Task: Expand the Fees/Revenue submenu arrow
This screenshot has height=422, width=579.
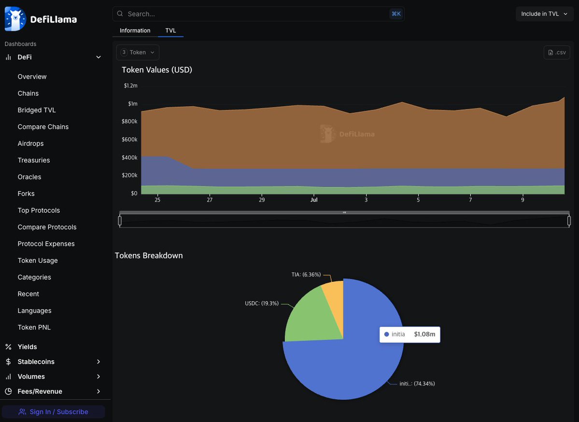Action: point(99,392)
